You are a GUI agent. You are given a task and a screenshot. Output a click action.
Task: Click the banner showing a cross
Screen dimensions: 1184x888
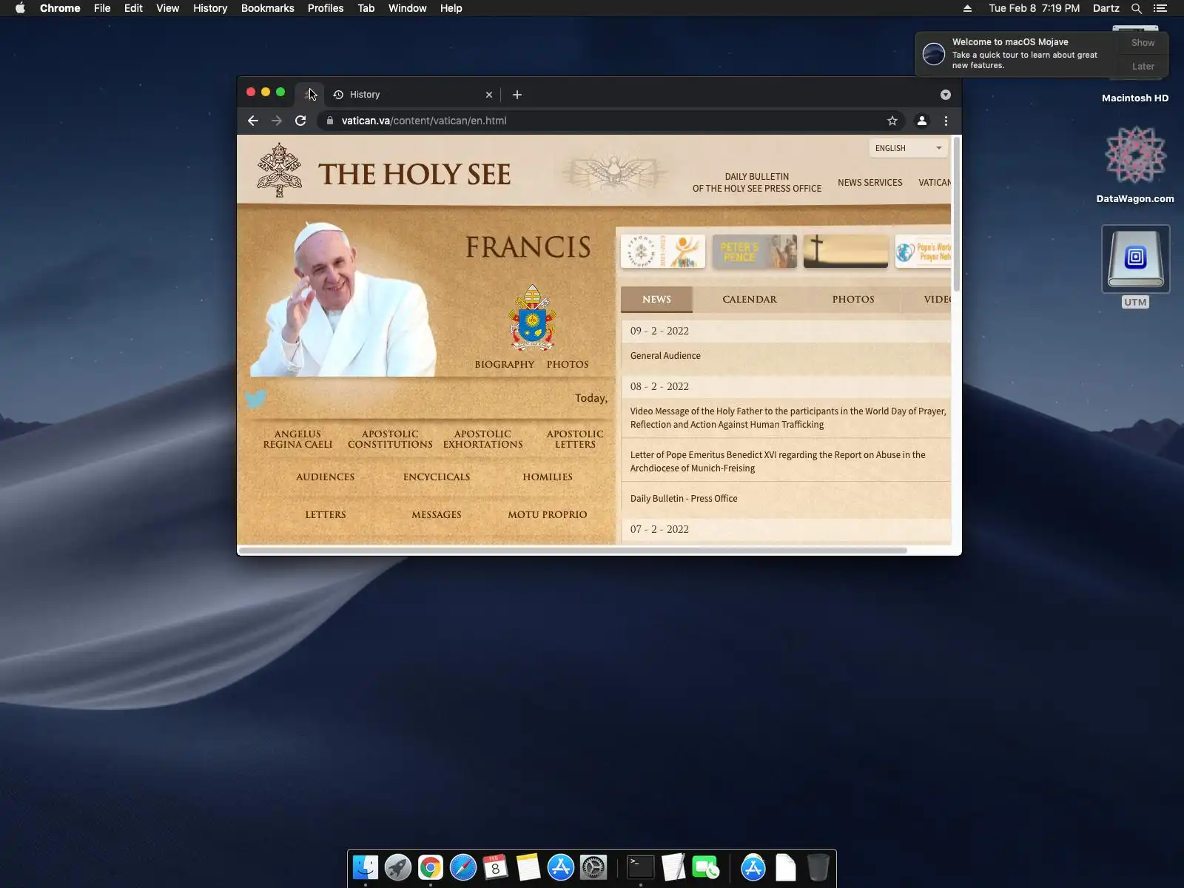click(x=846, y=252)
